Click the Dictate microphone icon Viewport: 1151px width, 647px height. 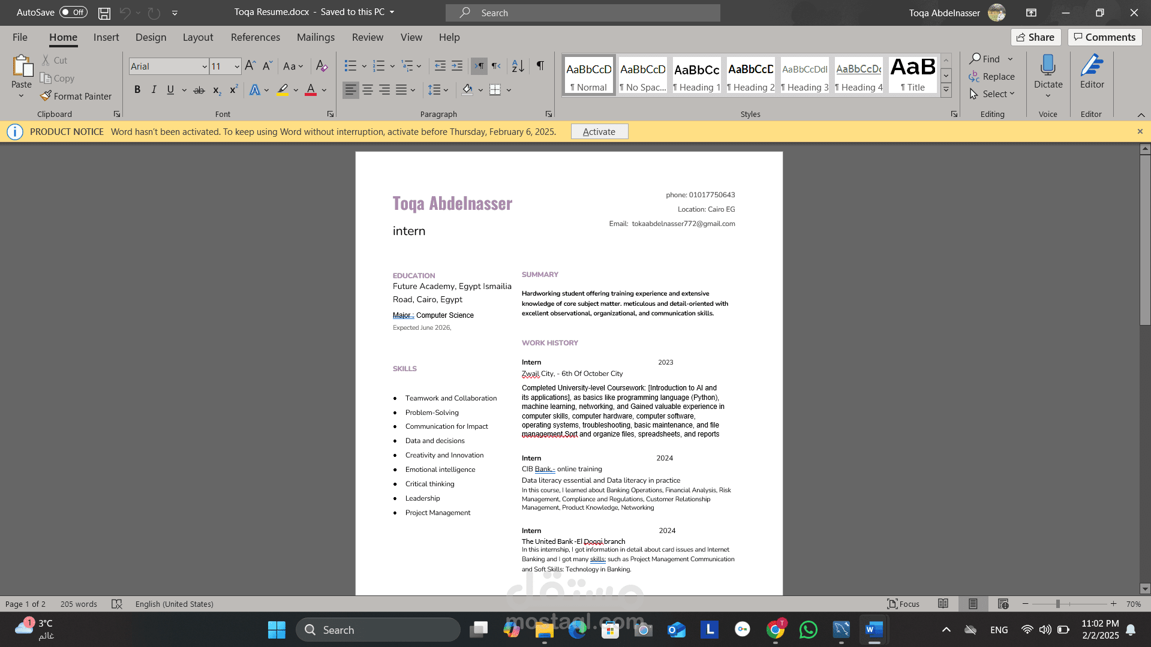(x=1048, y=66)
